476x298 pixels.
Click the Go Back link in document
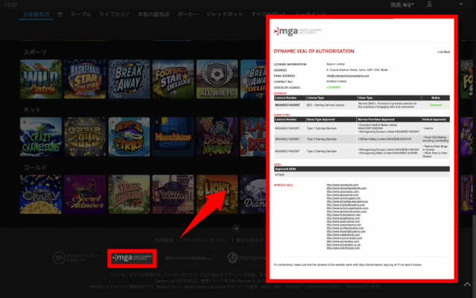tap(443, 51)
